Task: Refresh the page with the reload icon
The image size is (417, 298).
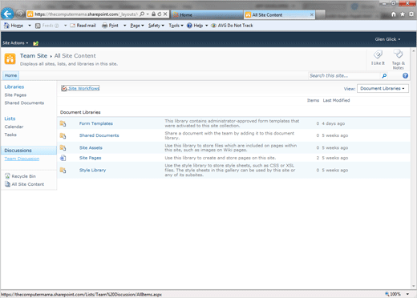Action: pos(160,14)
